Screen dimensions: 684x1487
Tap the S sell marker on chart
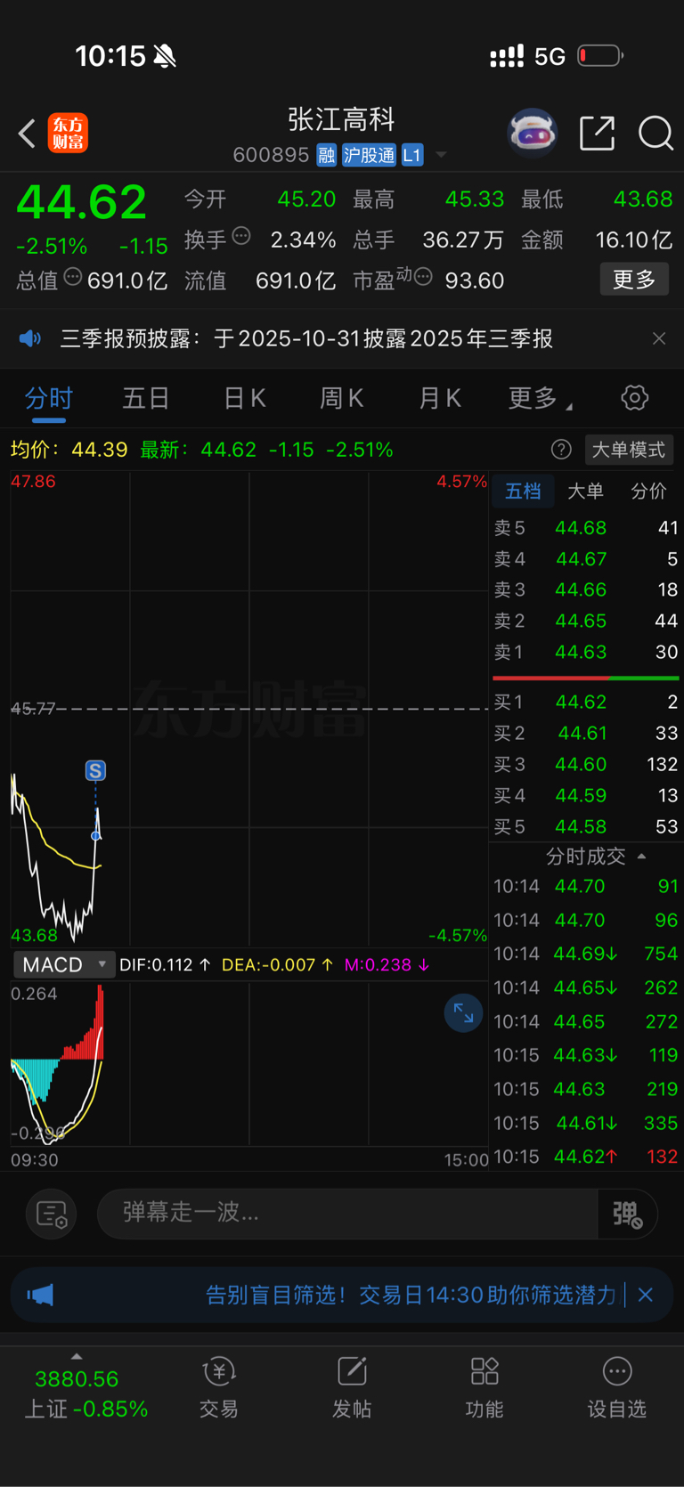(x=95, y=770)
